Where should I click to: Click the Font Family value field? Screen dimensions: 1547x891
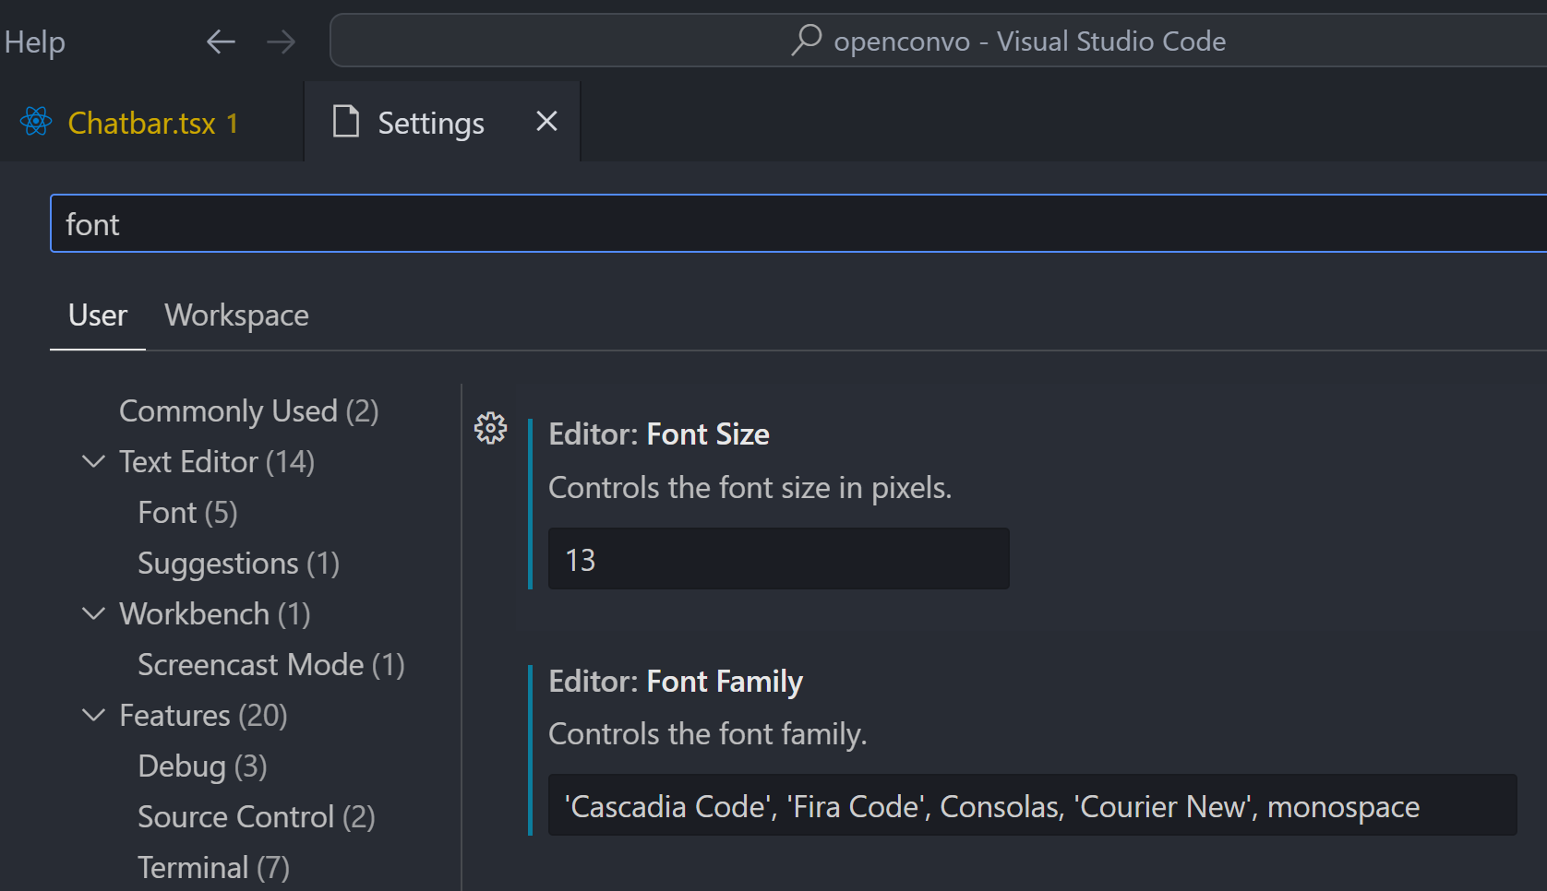1032,805
